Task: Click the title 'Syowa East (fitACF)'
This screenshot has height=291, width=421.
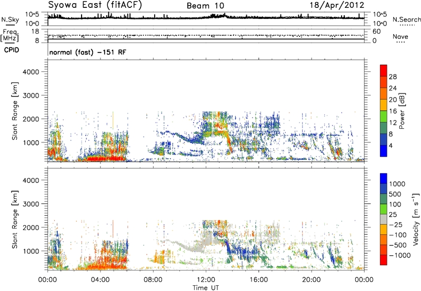Action: pos(95,5)
